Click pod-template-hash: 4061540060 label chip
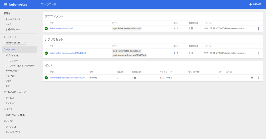 tap(129, 55)
